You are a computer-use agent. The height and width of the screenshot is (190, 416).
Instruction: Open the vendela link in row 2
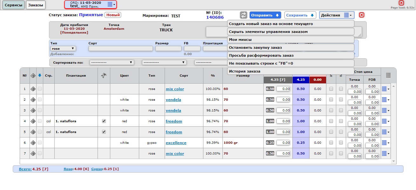click(x=173, y=100)
